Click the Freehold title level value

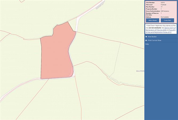164,5
